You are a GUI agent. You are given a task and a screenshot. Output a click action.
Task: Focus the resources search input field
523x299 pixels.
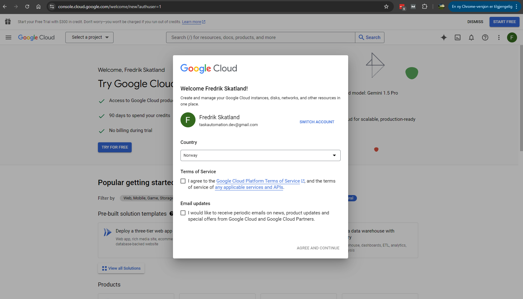point(261,37)
